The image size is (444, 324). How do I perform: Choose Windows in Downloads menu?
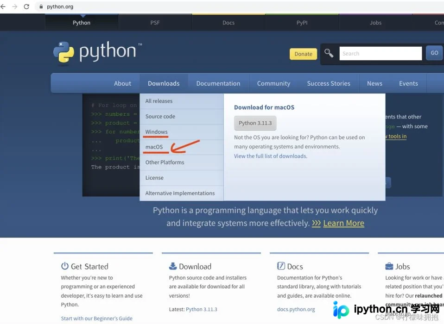(x=182, y=132)
